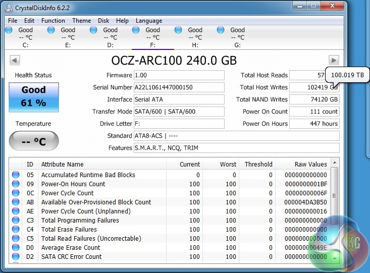Click the temperature display box
The height and width of the screenshot is (273, 370).
[34, 141]
